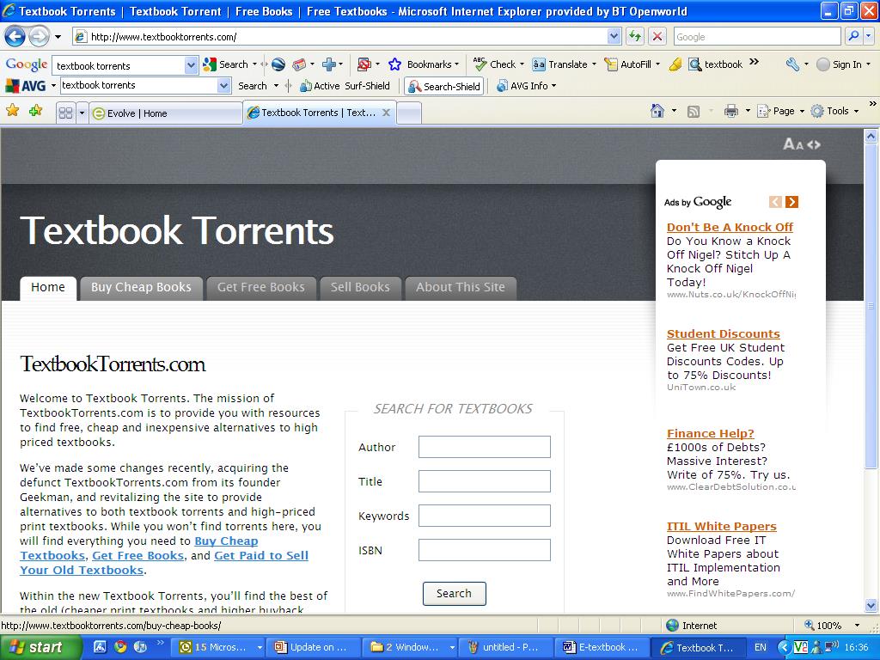Image resolution: width=880 pixels, height=660 pixels.
Task: Open the Get Free Books tab
Action: pyautogui.click(x=261, y=287)
